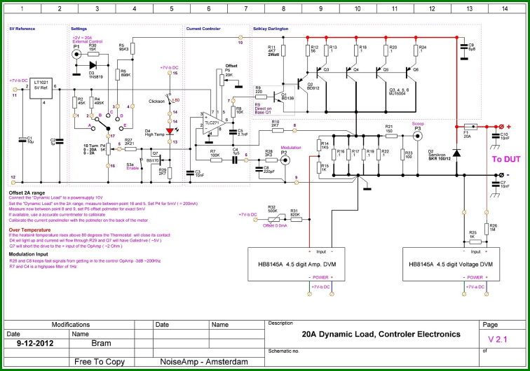Click the 9-12-2012 date cell
This screenshot has width=530, height=371.
(36, 343)
